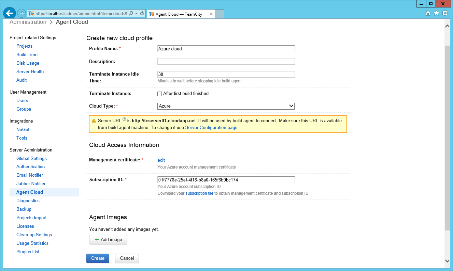Open Backup in the sidebar
The image size is (453, 271).
click(x=24, y=209)
